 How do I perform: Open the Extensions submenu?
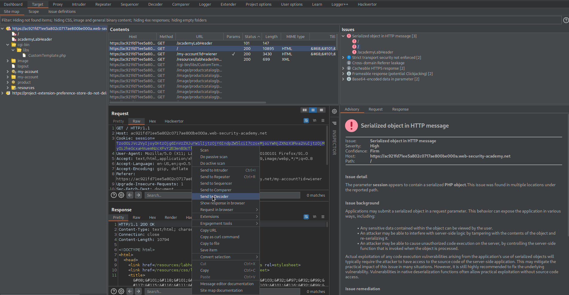tap(225, 216)
